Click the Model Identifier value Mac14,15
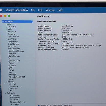Screen dimensions: 106x106 [66, 29]
